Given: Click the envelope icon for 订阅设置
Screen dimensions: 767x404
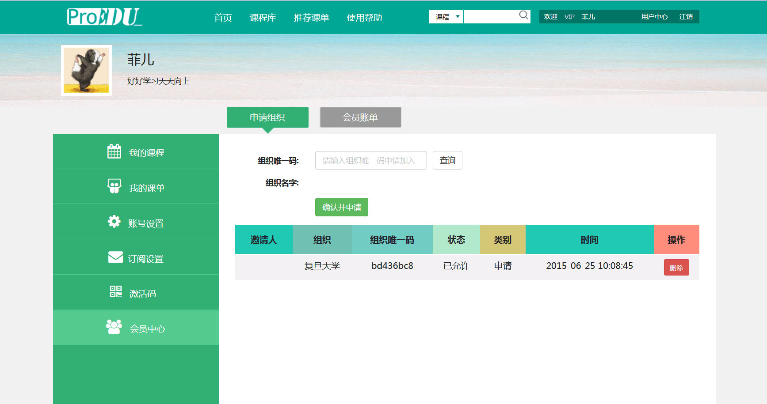Looking at the screenshot, I should (115, 257).
